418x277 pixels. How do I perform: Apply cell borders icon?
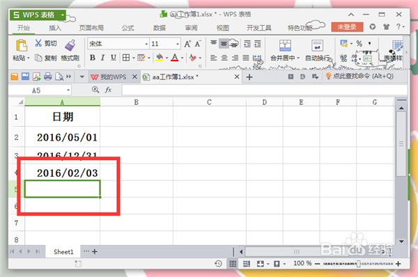(x=126, y=58)
